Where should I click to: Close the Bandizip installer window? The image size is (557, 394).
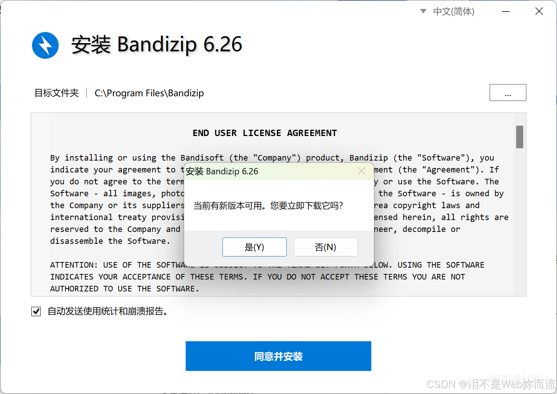(539, 12)
